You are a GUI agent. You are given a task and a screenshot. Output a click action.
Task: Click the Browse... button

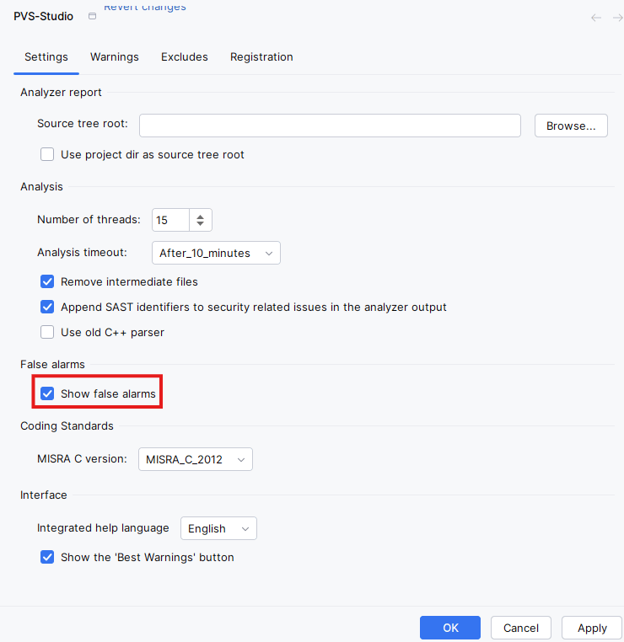(x=571, y=126)
